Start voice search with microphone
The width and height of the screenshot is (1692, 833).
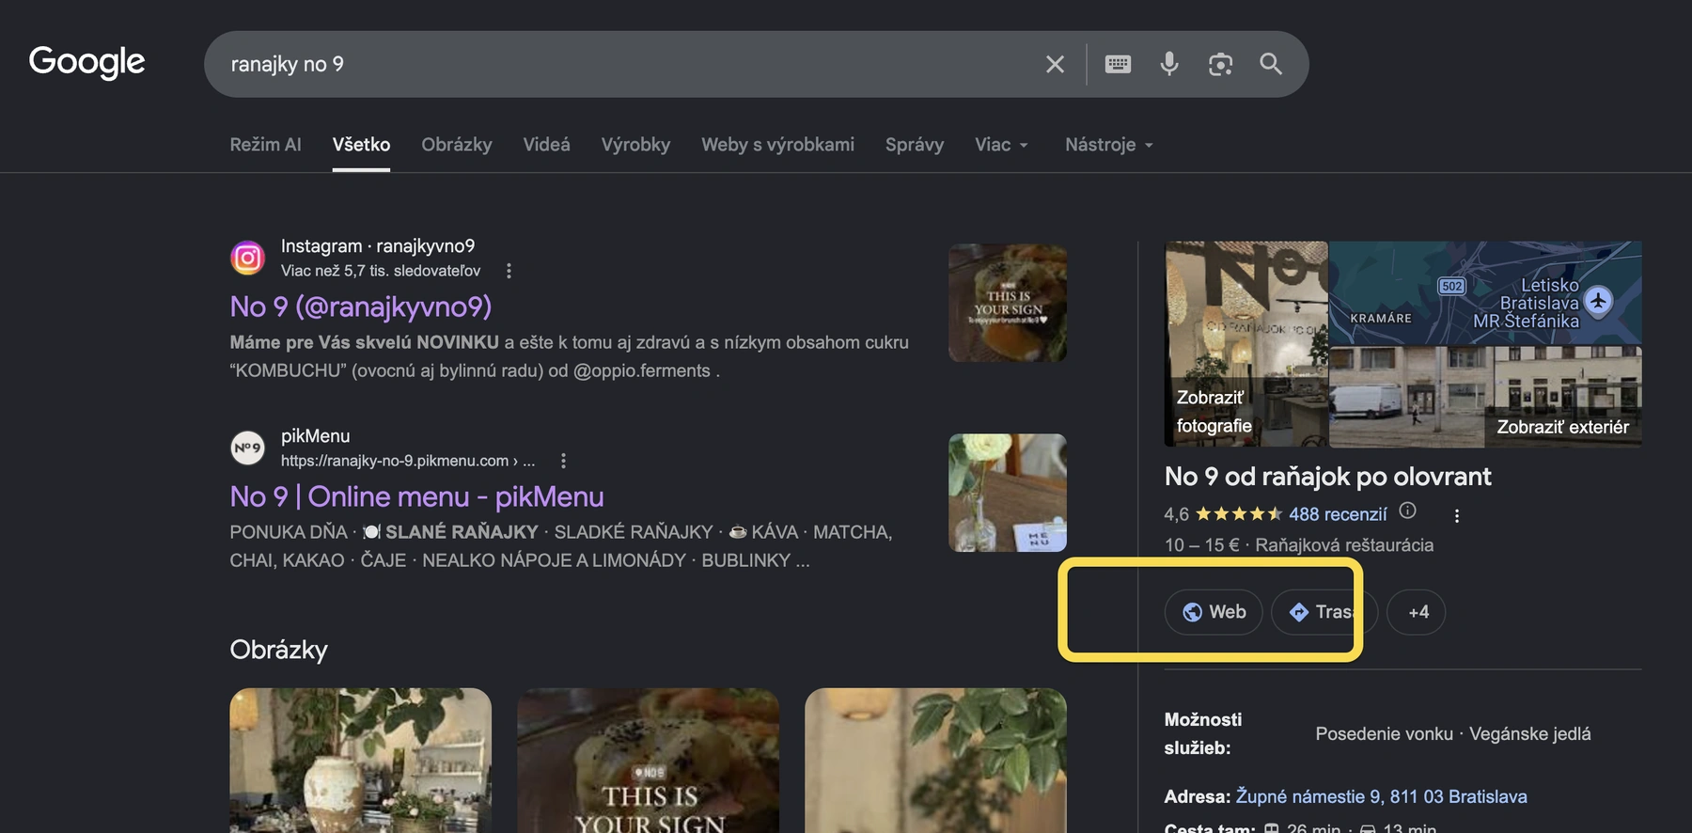point(1169,64)
